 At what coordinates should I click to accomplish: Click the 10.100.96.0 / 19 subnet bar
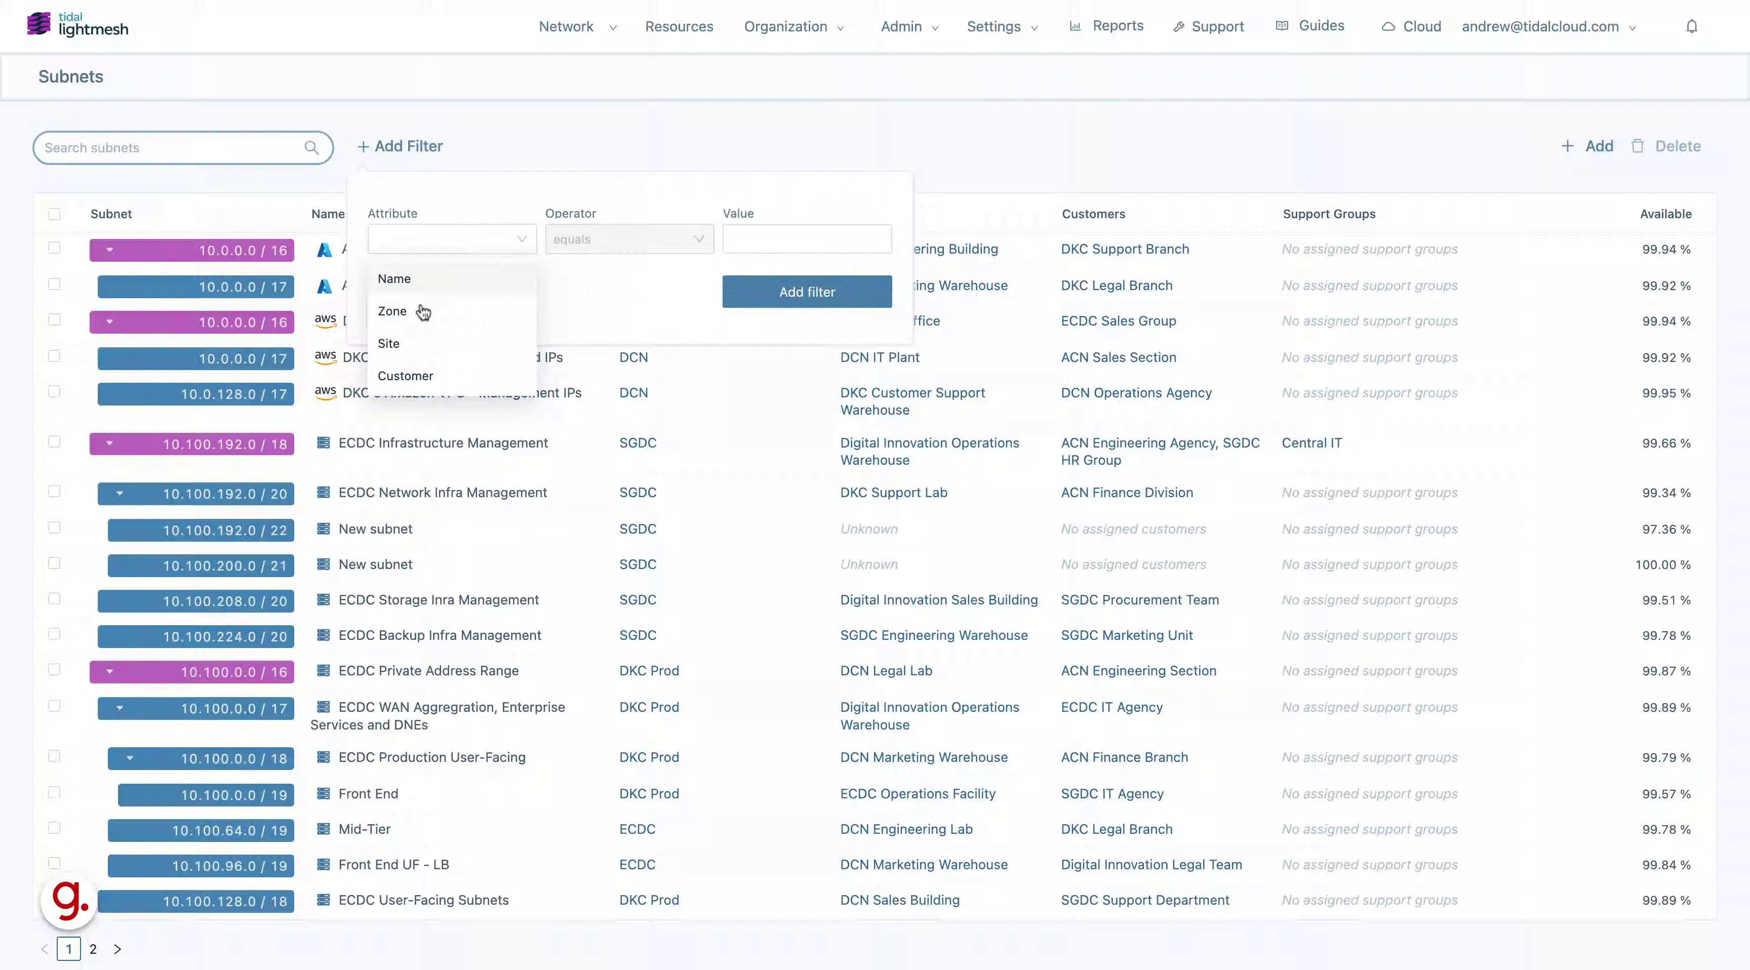click(201, 866)
